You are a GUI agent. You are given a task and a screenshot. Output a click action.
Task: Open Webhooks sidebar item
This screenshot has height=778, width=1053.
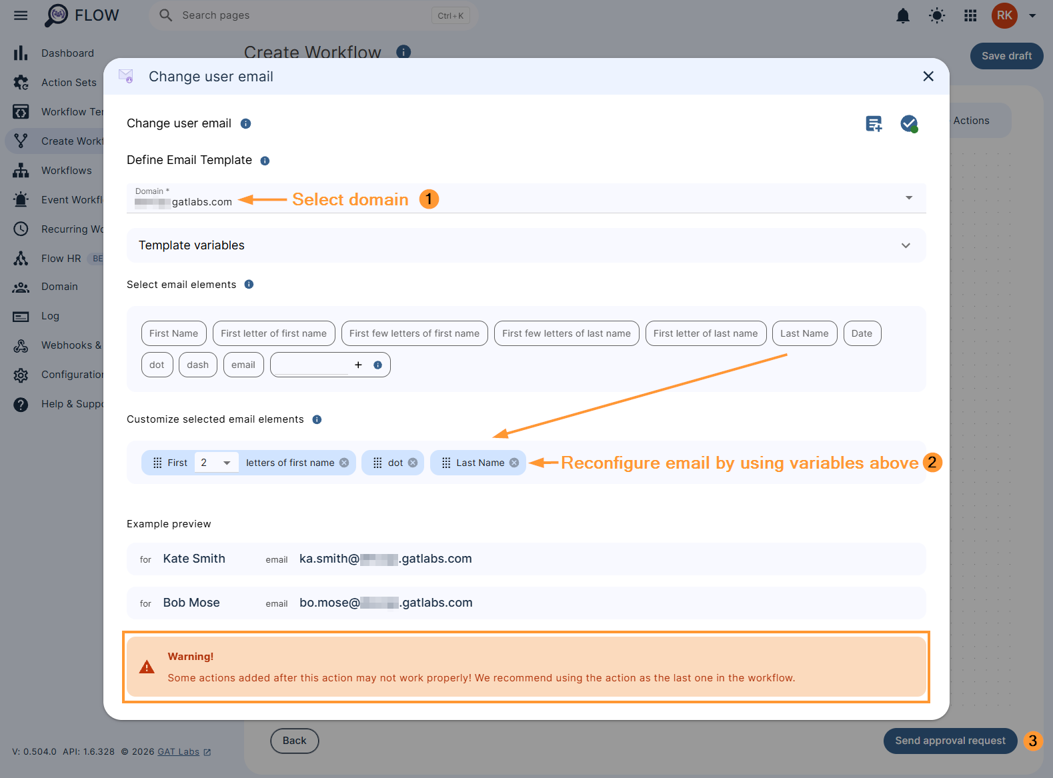(x=57, y=345)
